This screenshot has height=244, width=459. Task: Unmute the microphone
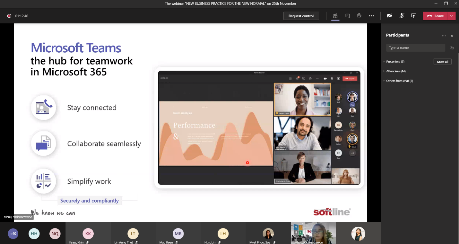402,16
